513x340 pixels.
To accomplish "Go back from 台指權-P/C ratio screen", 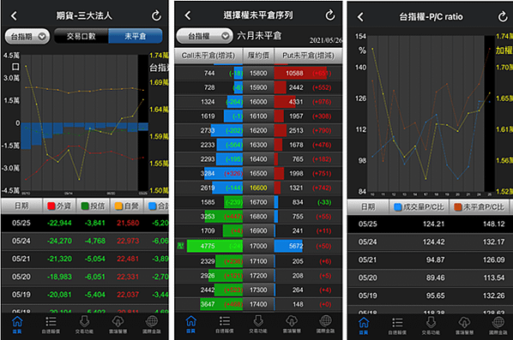I will [x=360, y=16].
